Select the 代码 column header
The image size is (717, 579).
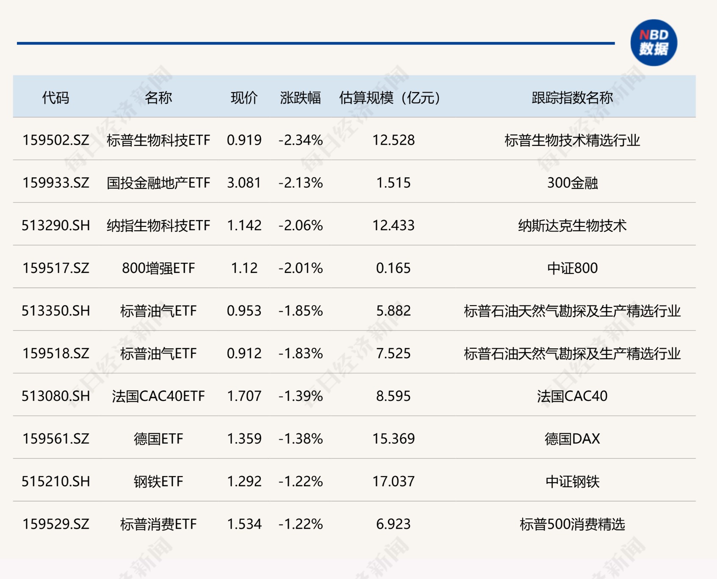tap(55, 98)
